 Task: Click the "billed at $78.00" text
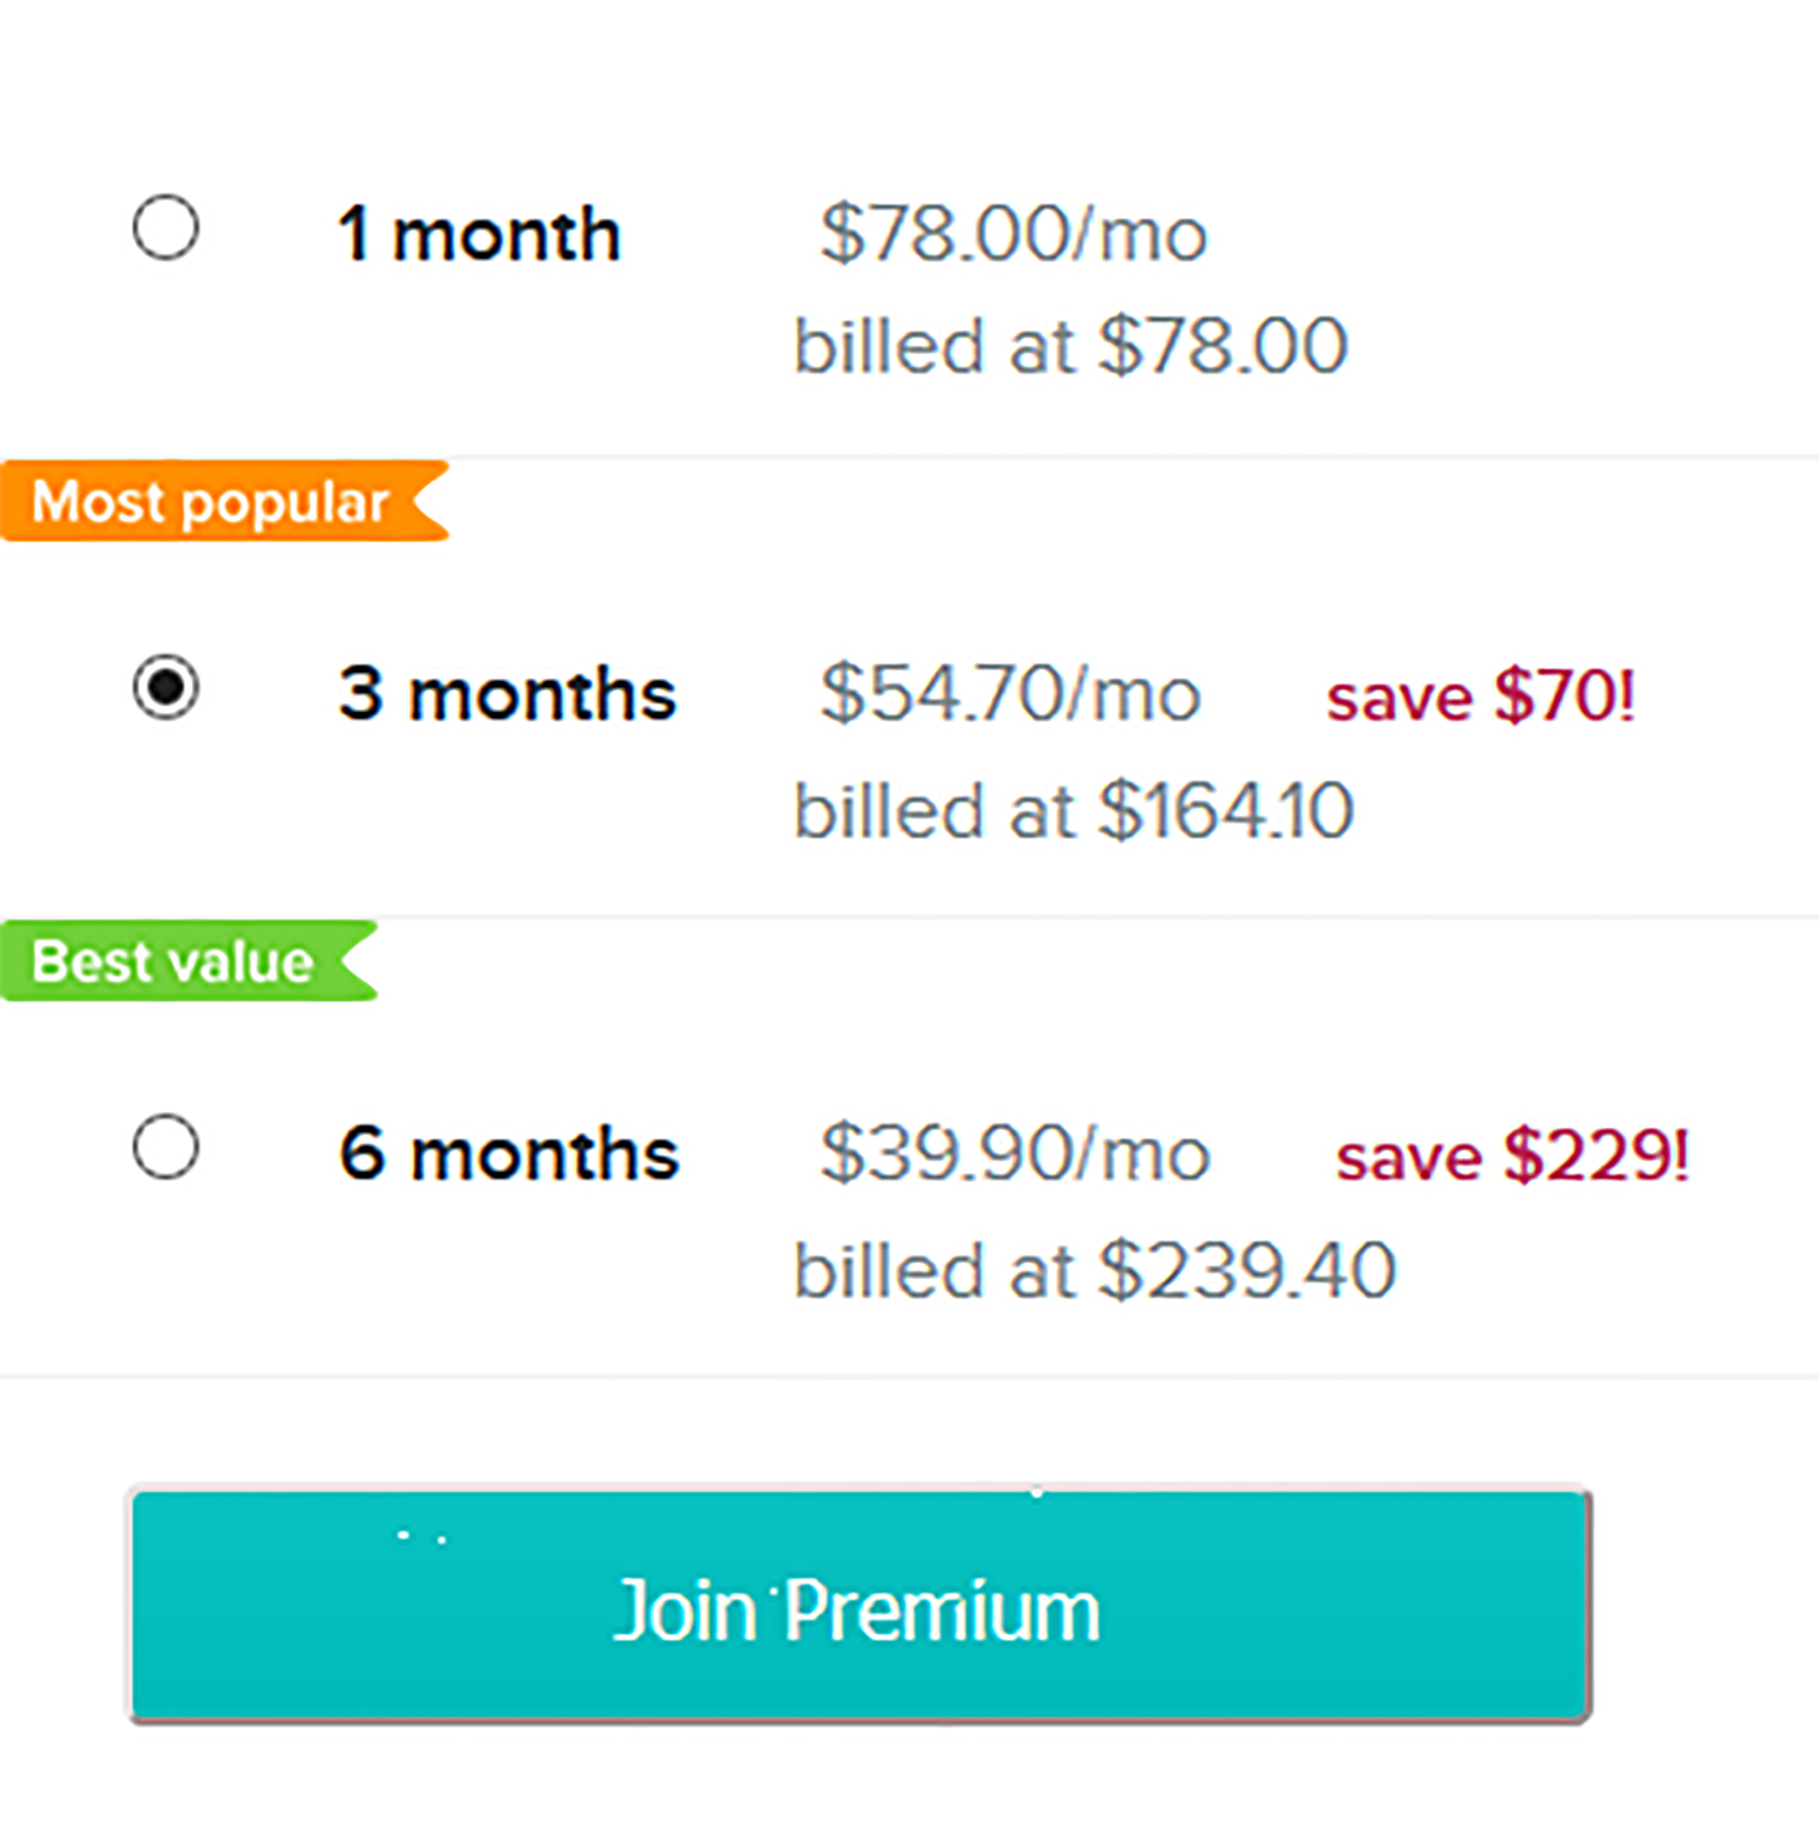pos(1070,346)
